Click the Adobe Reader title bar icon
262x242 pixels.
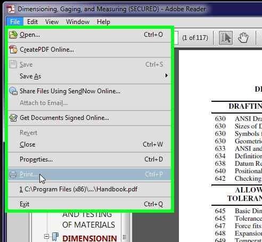[x=11, y=9]
